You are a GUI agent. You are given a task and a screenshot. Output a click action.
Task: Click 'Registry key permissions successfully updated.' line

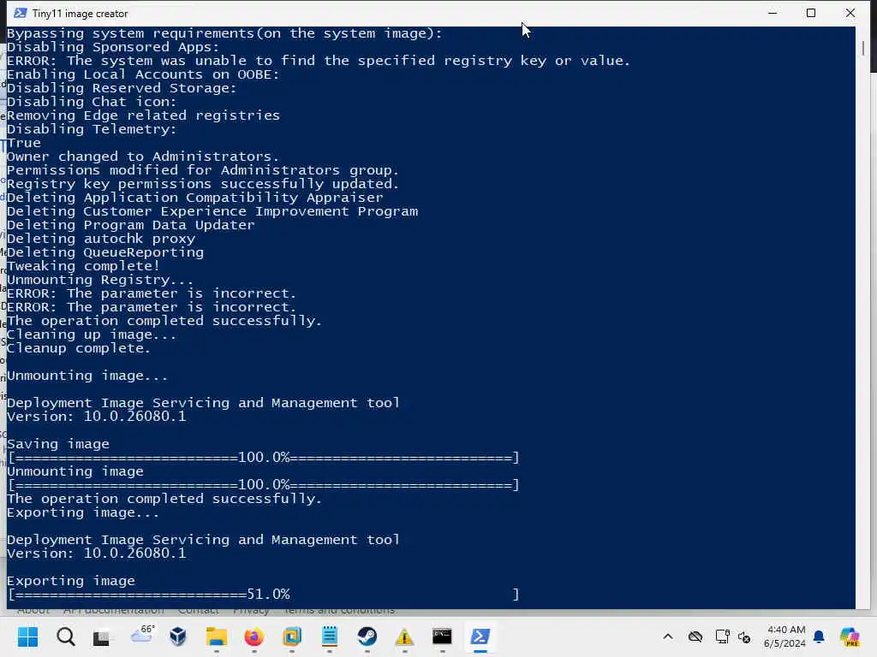[x=202, y=184]
